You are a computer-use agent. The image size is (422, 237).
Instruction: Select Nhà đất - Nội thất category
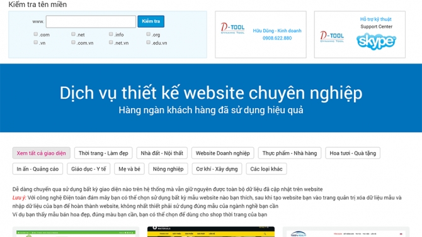click(x=162, y=153)
